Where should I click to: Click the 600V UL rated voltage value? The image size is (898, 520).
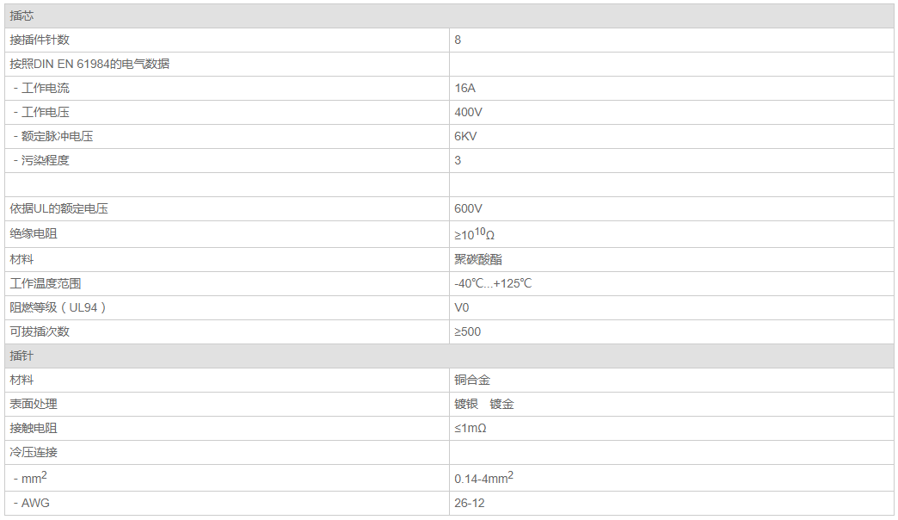468,208
